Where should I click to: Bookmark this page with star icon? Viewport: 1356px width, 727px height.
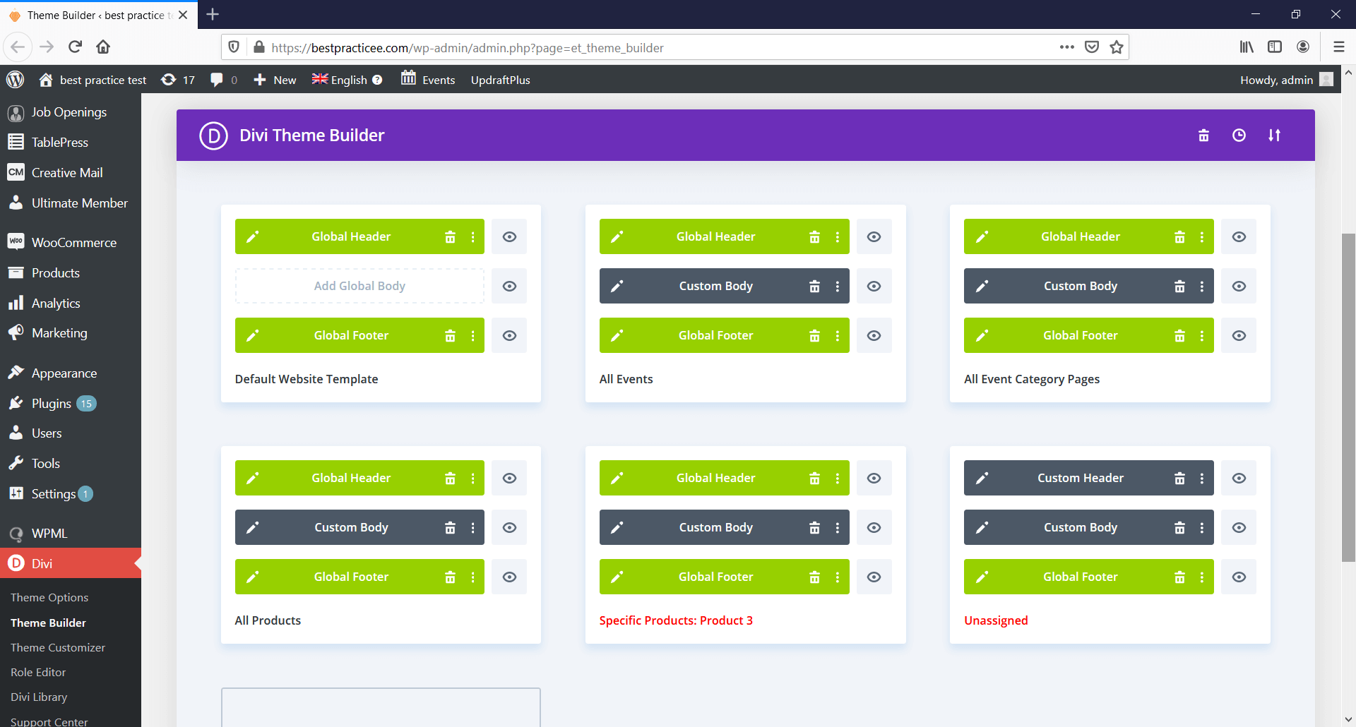[1116, 47]
